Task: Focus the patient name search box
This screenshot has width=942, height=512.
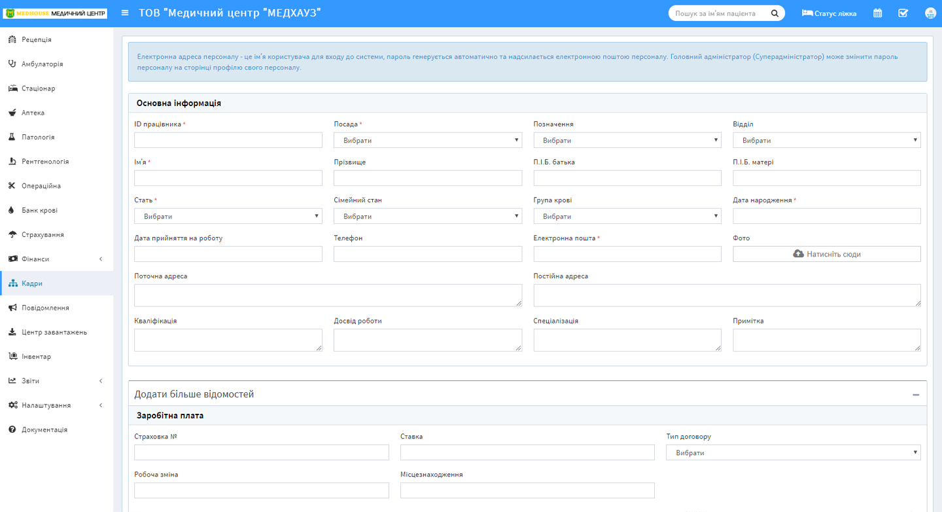Action: (718, 13)
